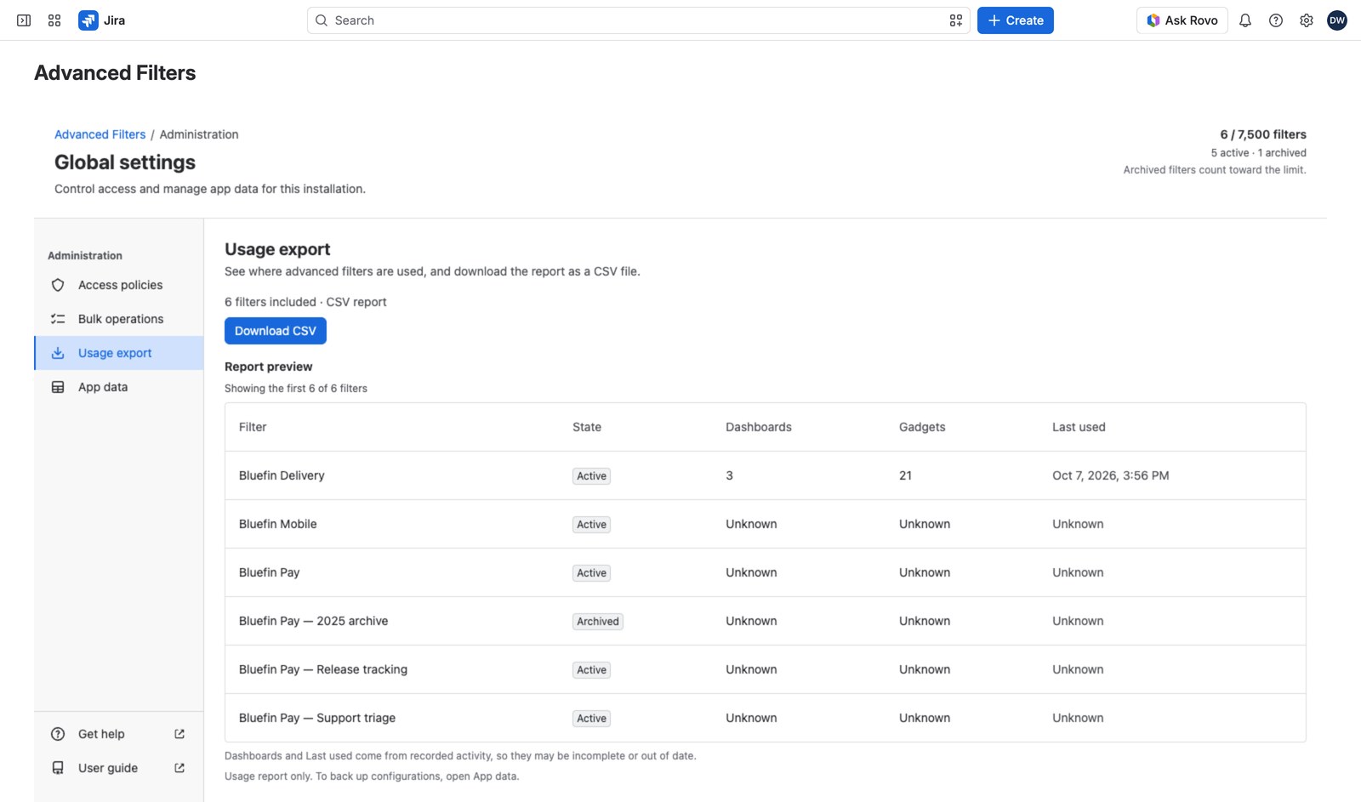Select the Usage export item
The width and height of the screenshot is (1361, 802).
tap(119, 353)
